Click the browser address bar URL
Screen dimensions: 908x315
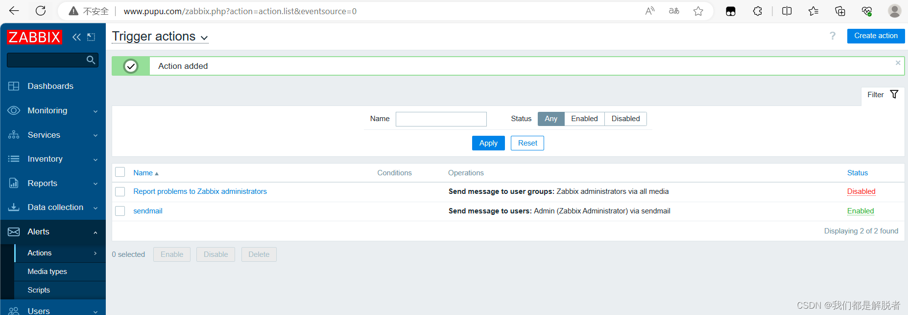pos(240,11)
